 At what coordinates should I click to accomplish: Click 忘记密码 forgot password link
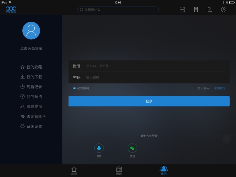(203, 88)
